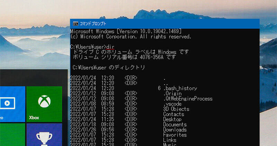277x146 pixels.
Task: Click the .vscode directory name
Action: (x=172, y=104)
